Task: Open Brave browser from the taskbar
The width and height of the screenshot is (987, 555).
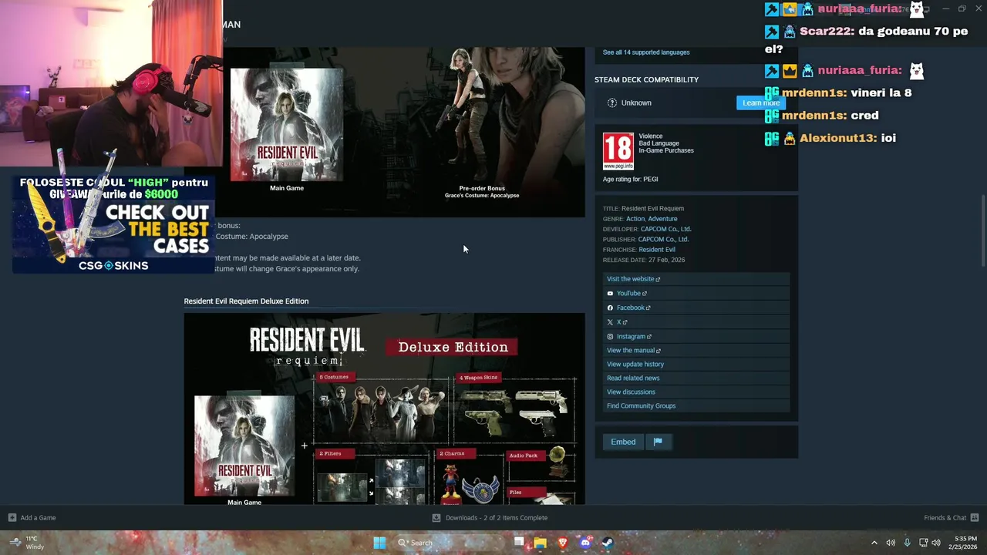Action: [x=563, y=543]
